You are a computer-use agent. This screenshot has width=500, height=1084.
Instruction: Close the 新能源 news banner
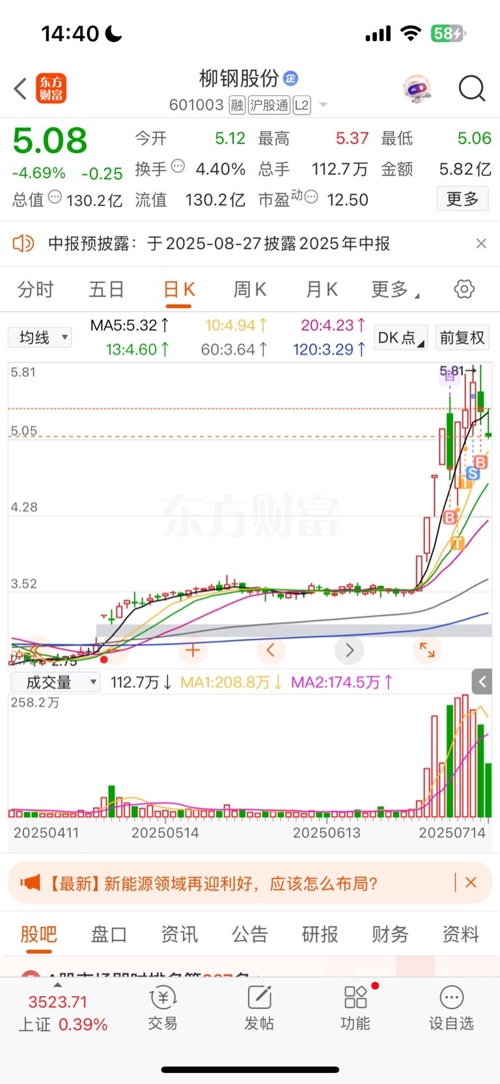pos(471,883)
